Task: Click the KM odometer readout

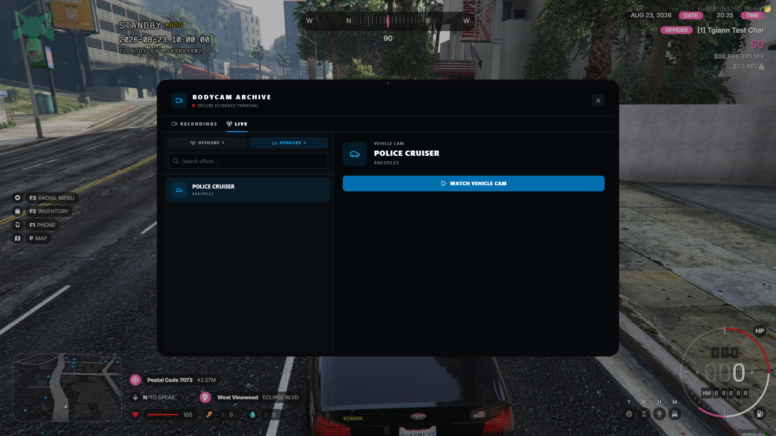Action: (x=725, y=393)
